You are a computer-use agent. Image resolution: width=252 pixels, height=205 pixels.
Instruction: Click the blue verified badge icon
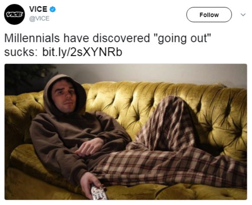point(52,9)
